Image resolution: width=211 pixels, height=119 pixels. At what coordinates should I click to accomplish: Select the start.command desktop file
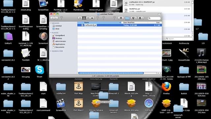pyautogui.click(x=43, y=103)
